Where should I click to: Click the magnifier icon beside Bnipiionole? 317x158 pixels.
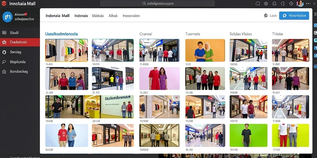4,62
